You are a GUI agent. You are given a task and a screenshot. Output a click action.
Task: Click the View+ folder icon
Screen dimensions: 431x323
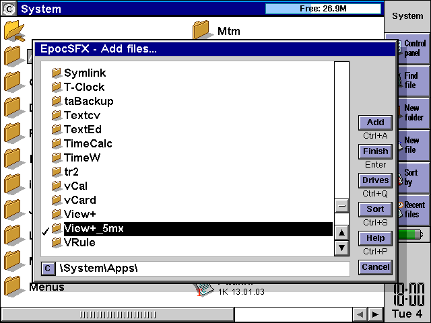(x=57, y=214)
